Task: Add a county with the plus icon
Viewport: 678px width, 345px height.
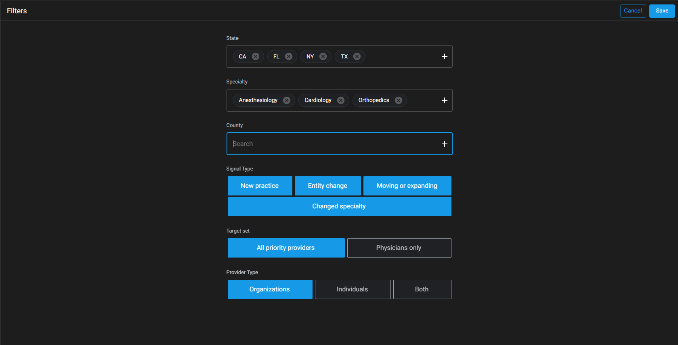Action: click(x=445, y=144)
